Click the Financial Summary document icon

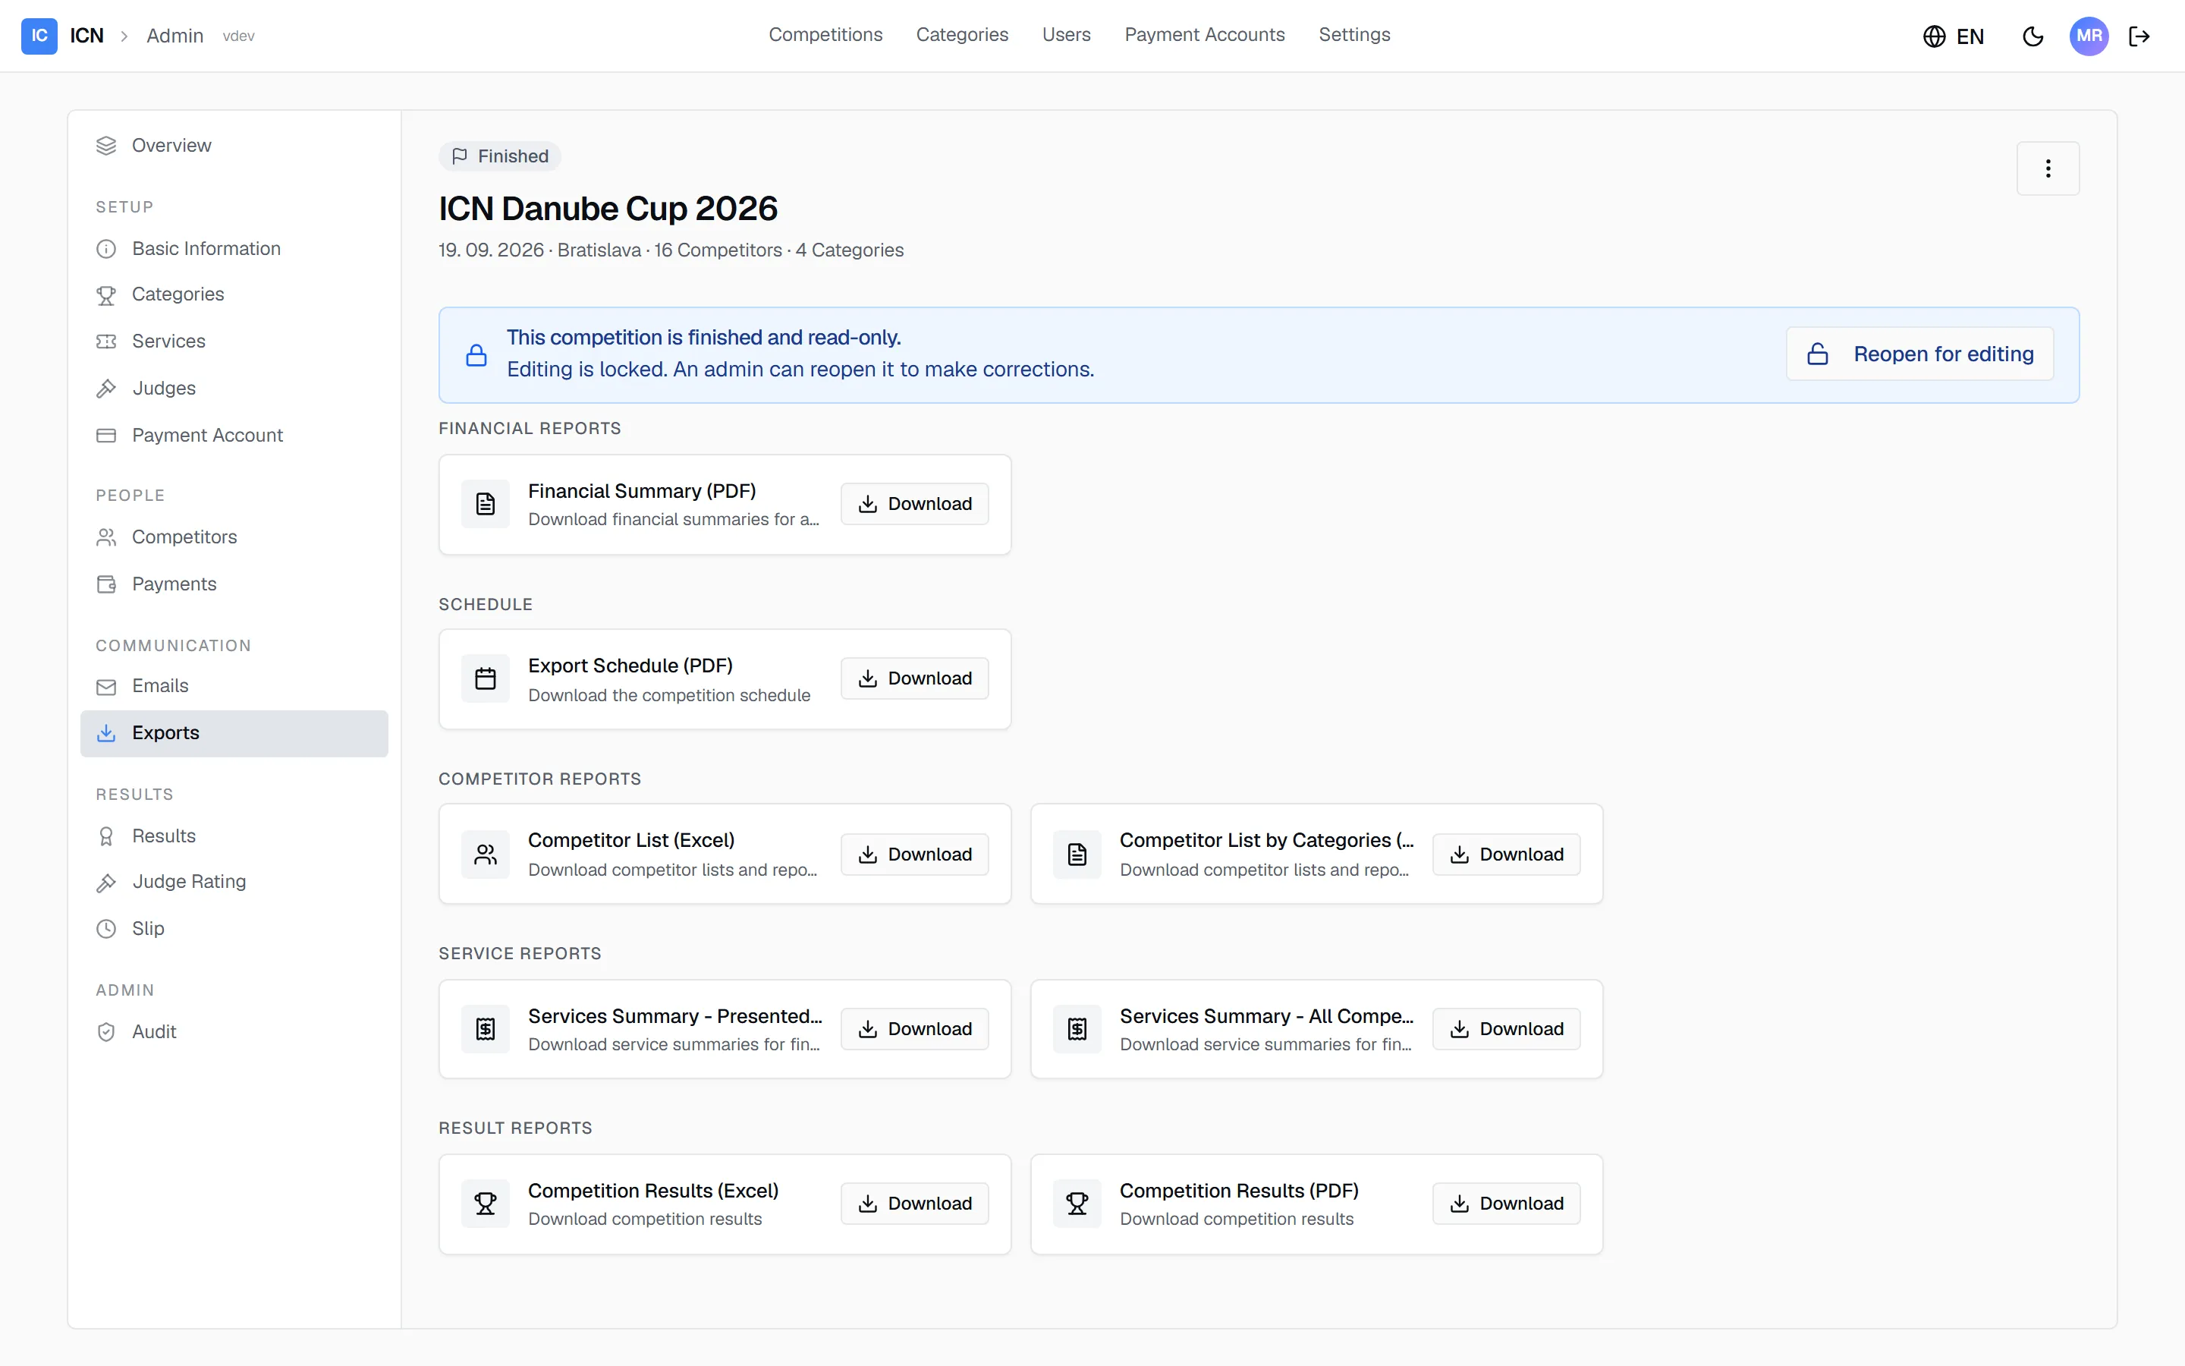(x=486, y=504)
